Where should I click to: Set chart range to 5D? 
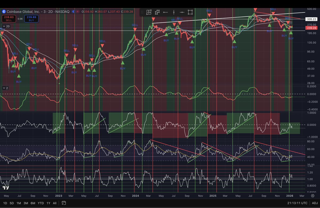(x=12, y=203)
